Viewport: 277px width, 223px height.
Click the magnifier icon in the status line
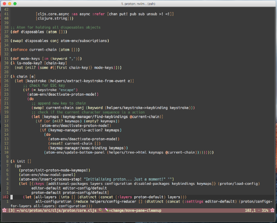point(101,210)
